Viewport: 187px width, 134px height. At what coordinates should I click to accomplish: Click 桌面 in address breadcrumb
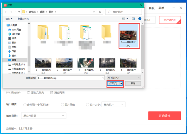[42, 12]
